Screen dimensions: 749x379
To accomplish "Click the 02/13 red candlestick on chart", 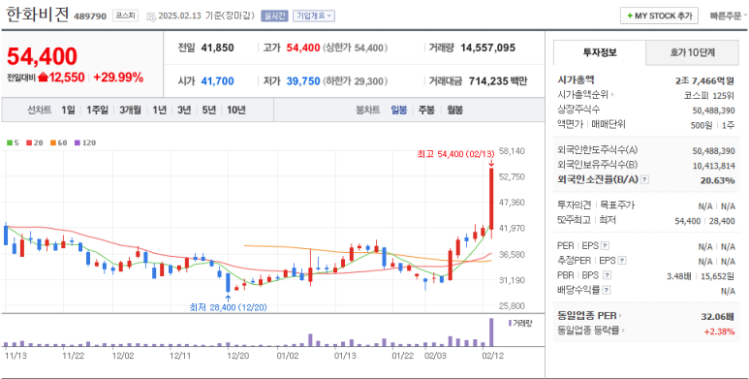I will click(x=491, y=199).
